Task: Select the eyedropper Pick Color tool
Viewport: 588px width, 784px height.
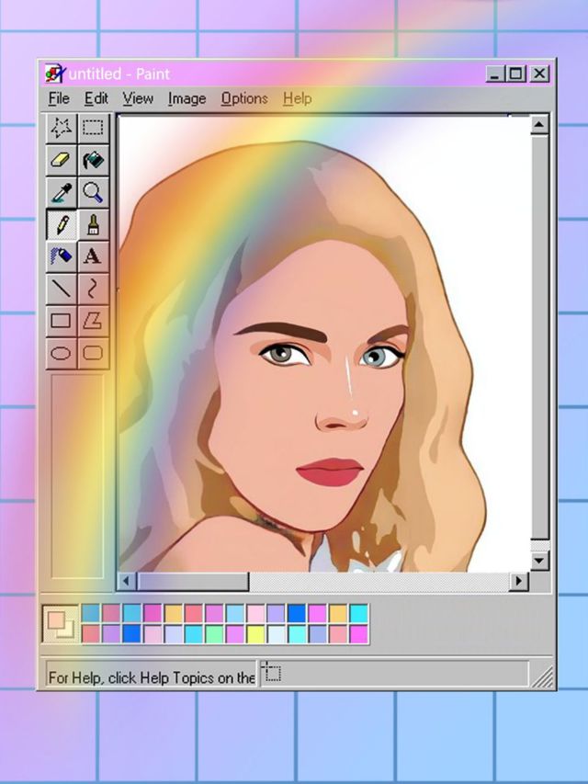Action: 62,192
